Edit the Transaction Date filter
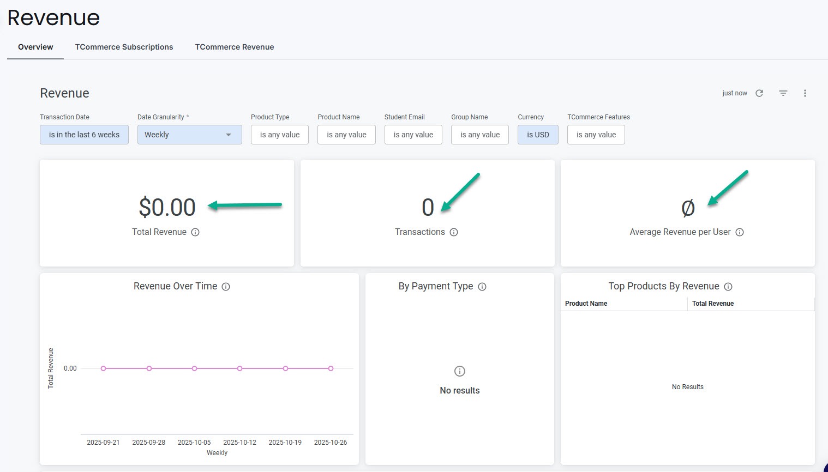828x472 pixels. pos(84,135)
